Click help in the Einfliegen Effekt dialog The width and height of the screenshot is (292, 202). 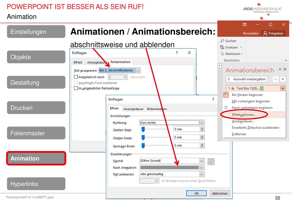213,99
